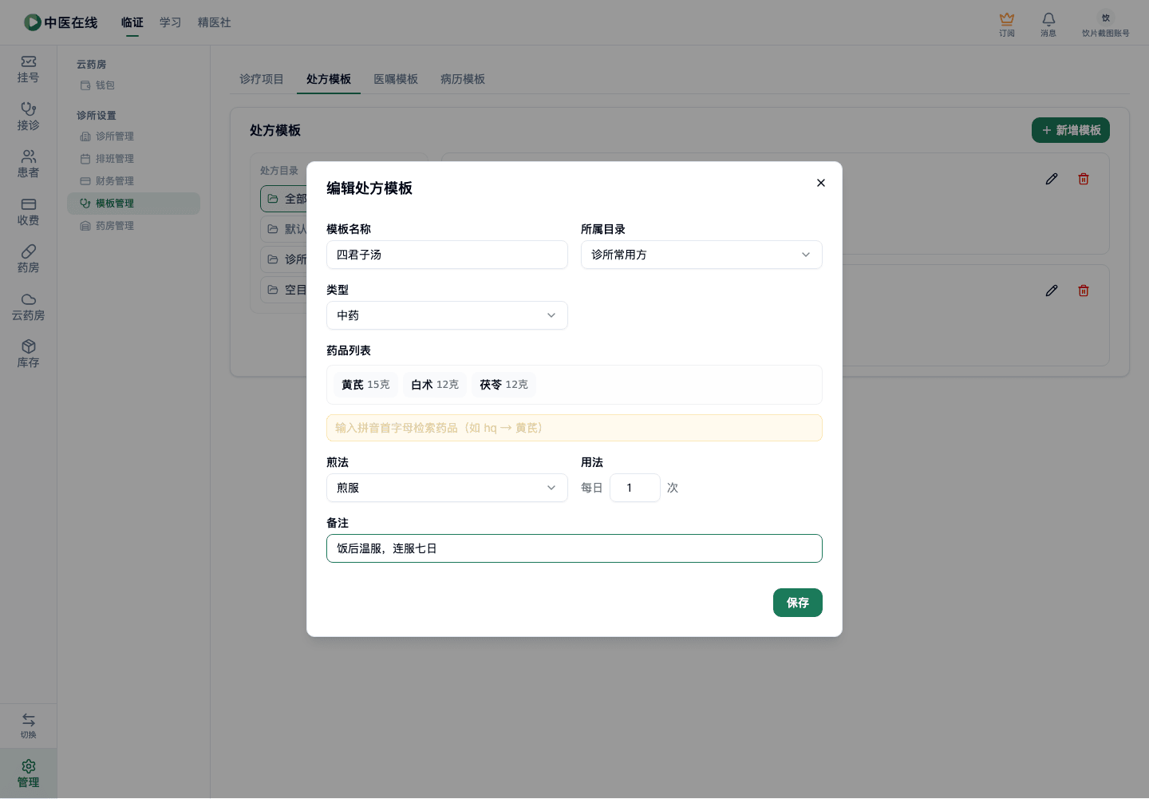Open 库存 inventory in the sidebar
This screenshot has width=1149, height=799.
click(x=28, y=354)
